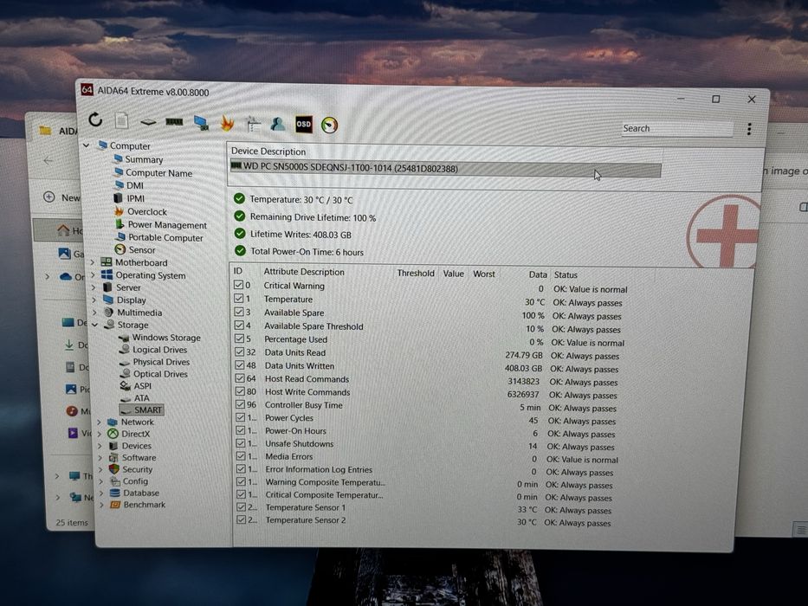Collapse the Computer tree node
The height and width of the screenshot is (606, 808).
point(86,145)
